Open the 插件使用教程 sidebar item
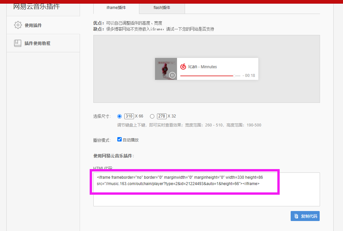The height and width of the screenshot is (231, 343). click(x=43, y=43)
